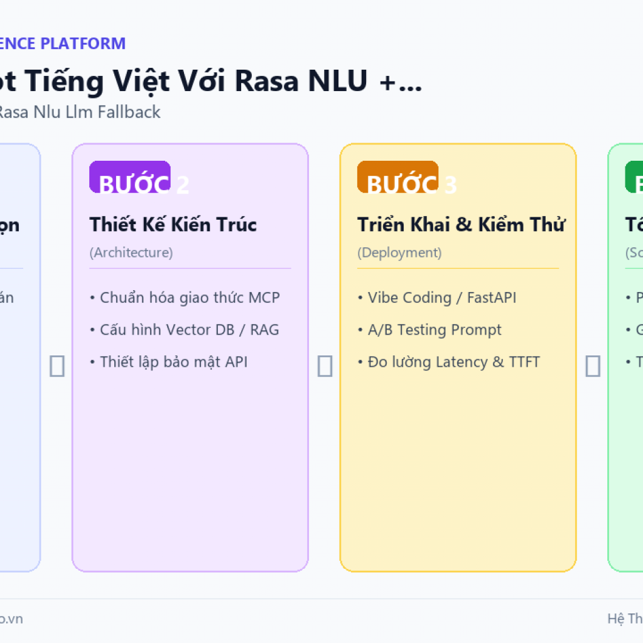Click the ENCE PLATFORM header label
The width and height of the screenshot is (643, 643).
62,43
